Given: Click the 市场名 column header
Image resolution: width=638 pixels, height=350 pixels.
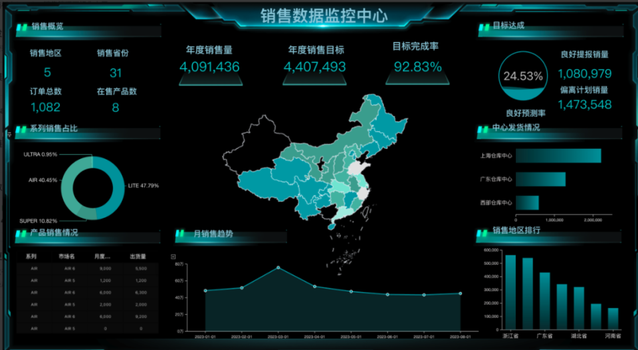Looking at the screenshot, I should (67, 256).
